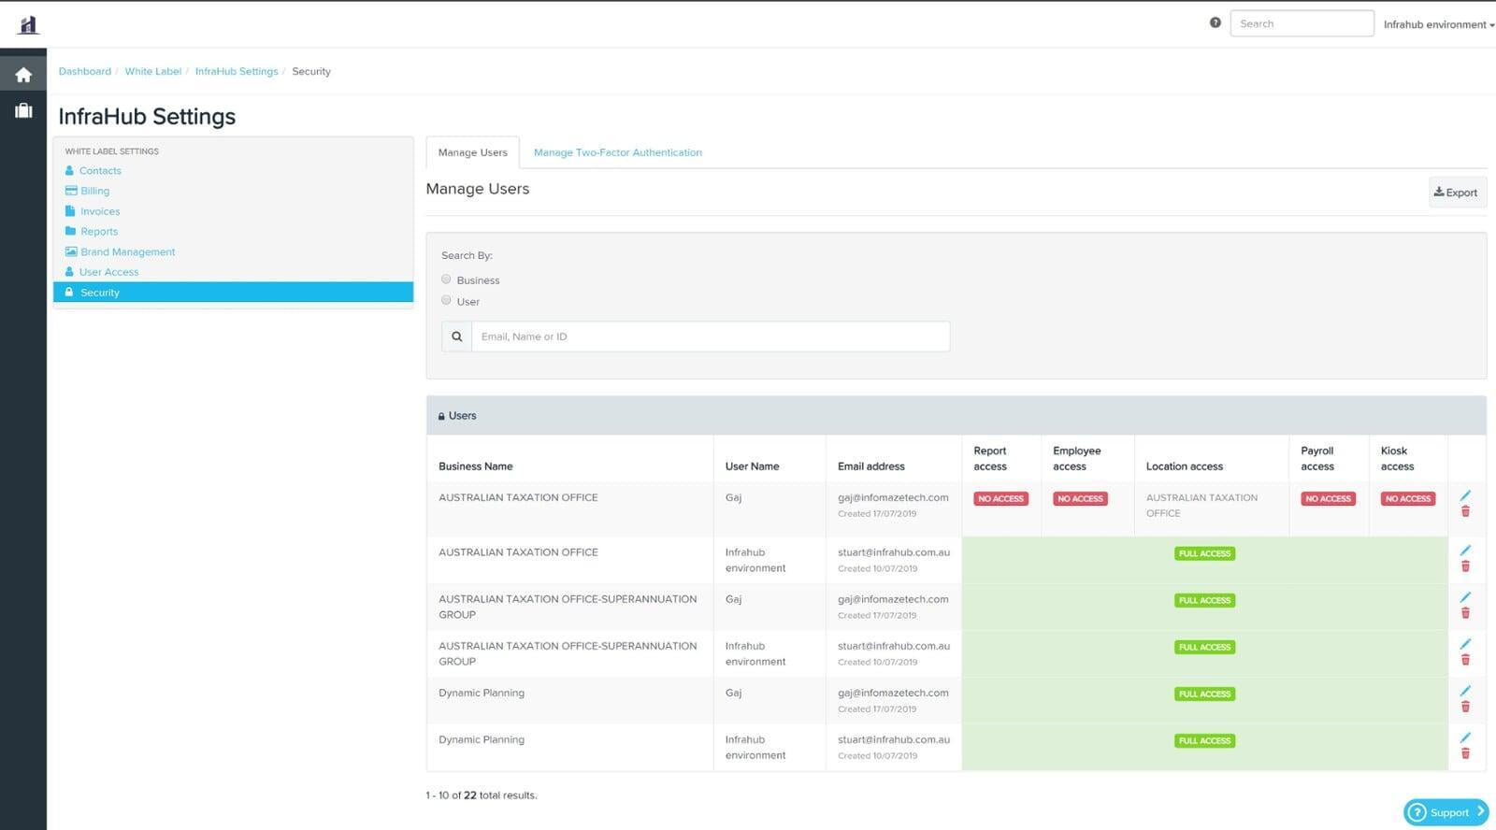1496x830 pixels.
Task: Open Invoices settings
Action: [100, 211]
